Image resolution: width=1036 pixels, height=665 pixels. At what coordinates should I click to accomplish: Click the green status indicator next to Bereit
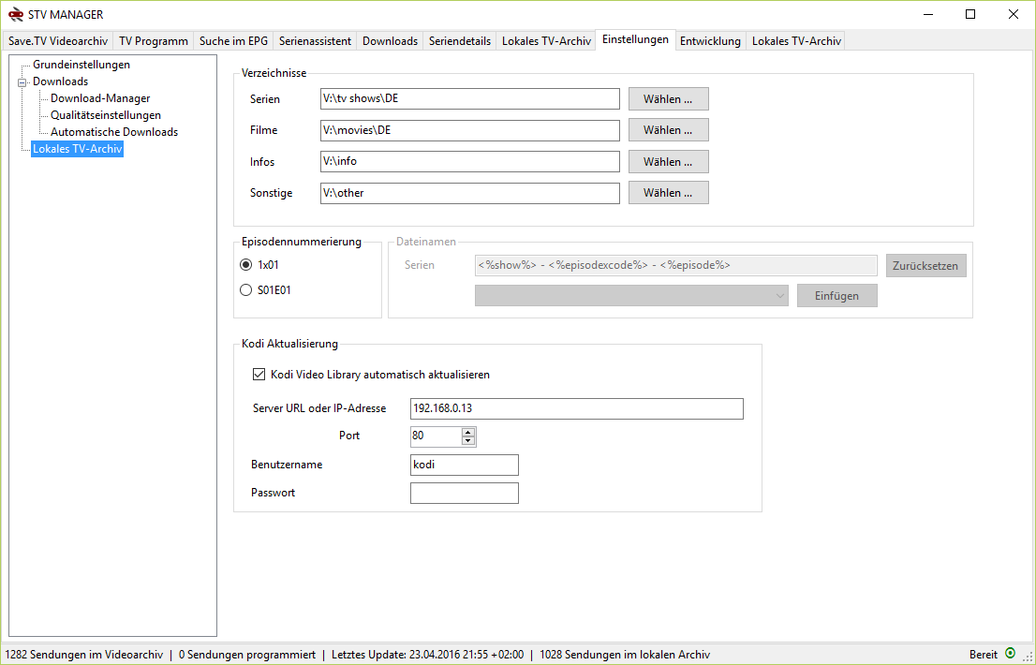tap(1009, 653)
